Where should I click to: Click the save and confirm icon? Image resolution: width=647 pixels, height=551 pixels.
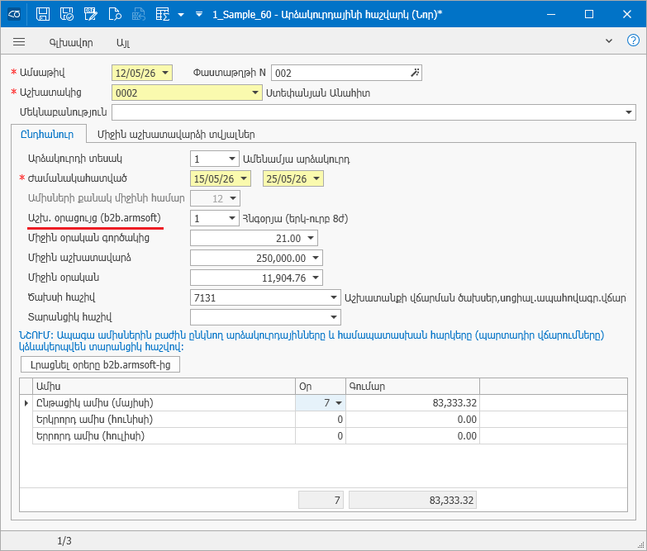(x=66, y=14)
